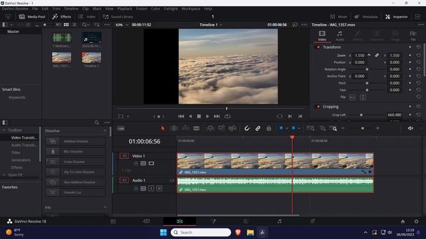This screenshot has height=239, width=426.
Task: Play forward button
Action: coord(208,116)
